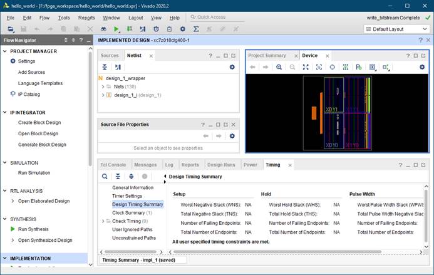Expand the Nets tree node
Screen dimensions: 434x275
point(103,86)
